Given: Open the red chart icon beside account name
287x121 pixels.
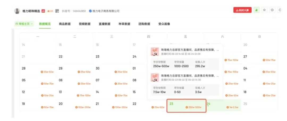Looking at the screenshot, I should tap(43, 11).
